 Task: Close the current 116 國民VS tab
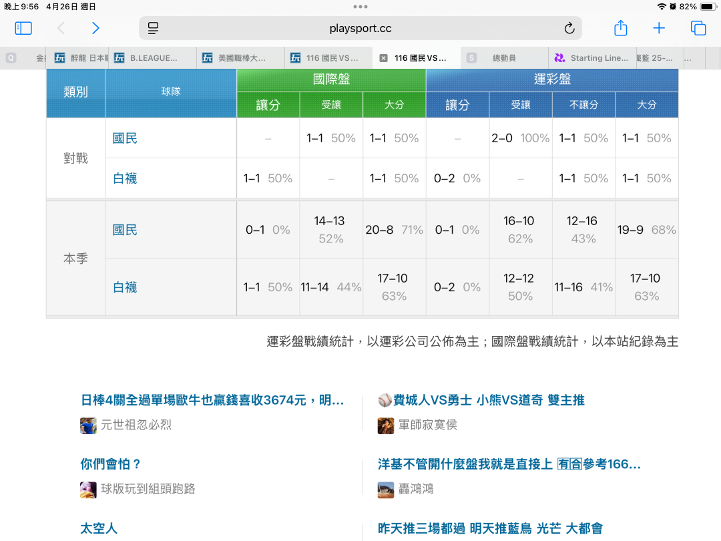[x=383, y=58]
